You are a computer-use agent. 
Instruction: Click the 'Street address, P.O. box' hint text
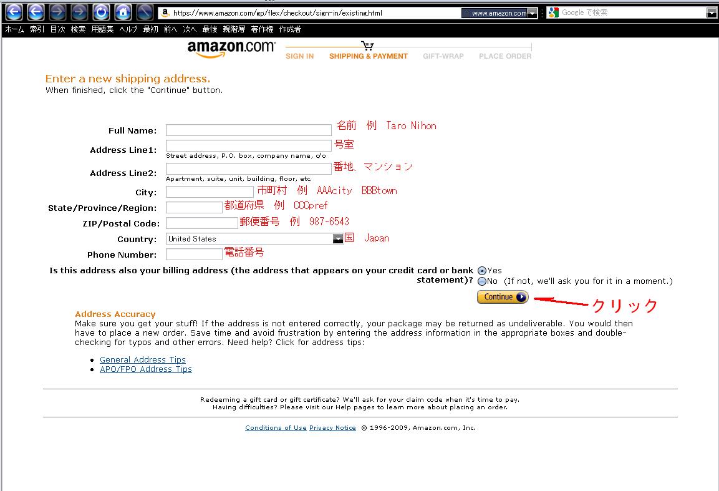click(x=246, y=155)
